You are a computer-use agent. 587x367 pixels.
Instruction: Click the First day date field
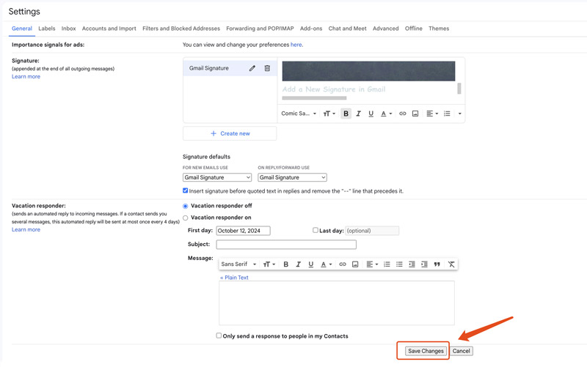(x=244, y=231)
